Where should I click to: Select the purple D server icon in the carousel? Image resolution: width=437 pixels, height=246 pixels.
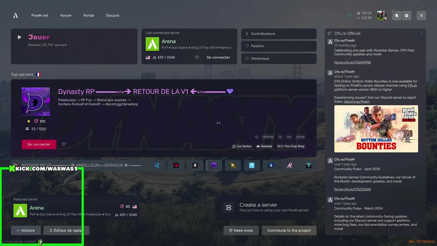click(214, 165)
